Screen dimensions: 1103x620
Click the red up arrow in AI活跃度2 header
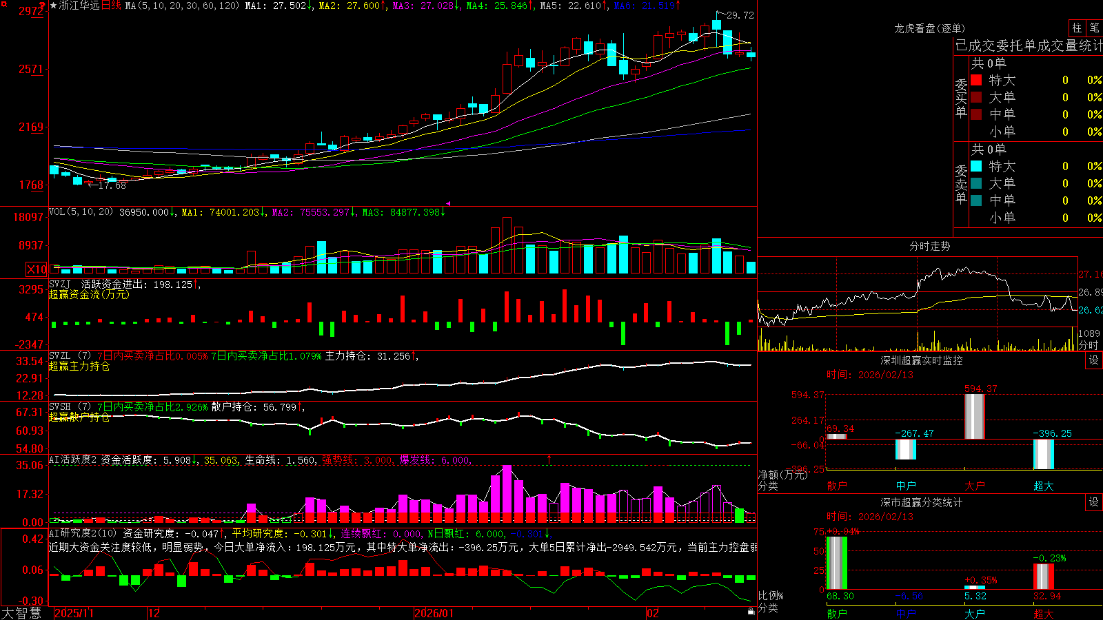pyautogui.click(x=549, y=459)
